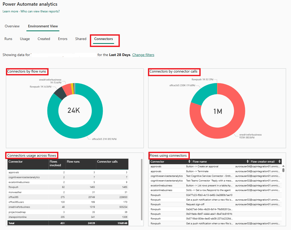Select flow 'Test Teams Connector Reply with a mess...'
Viewport: 291px width, 230px height.
point(209,181)
